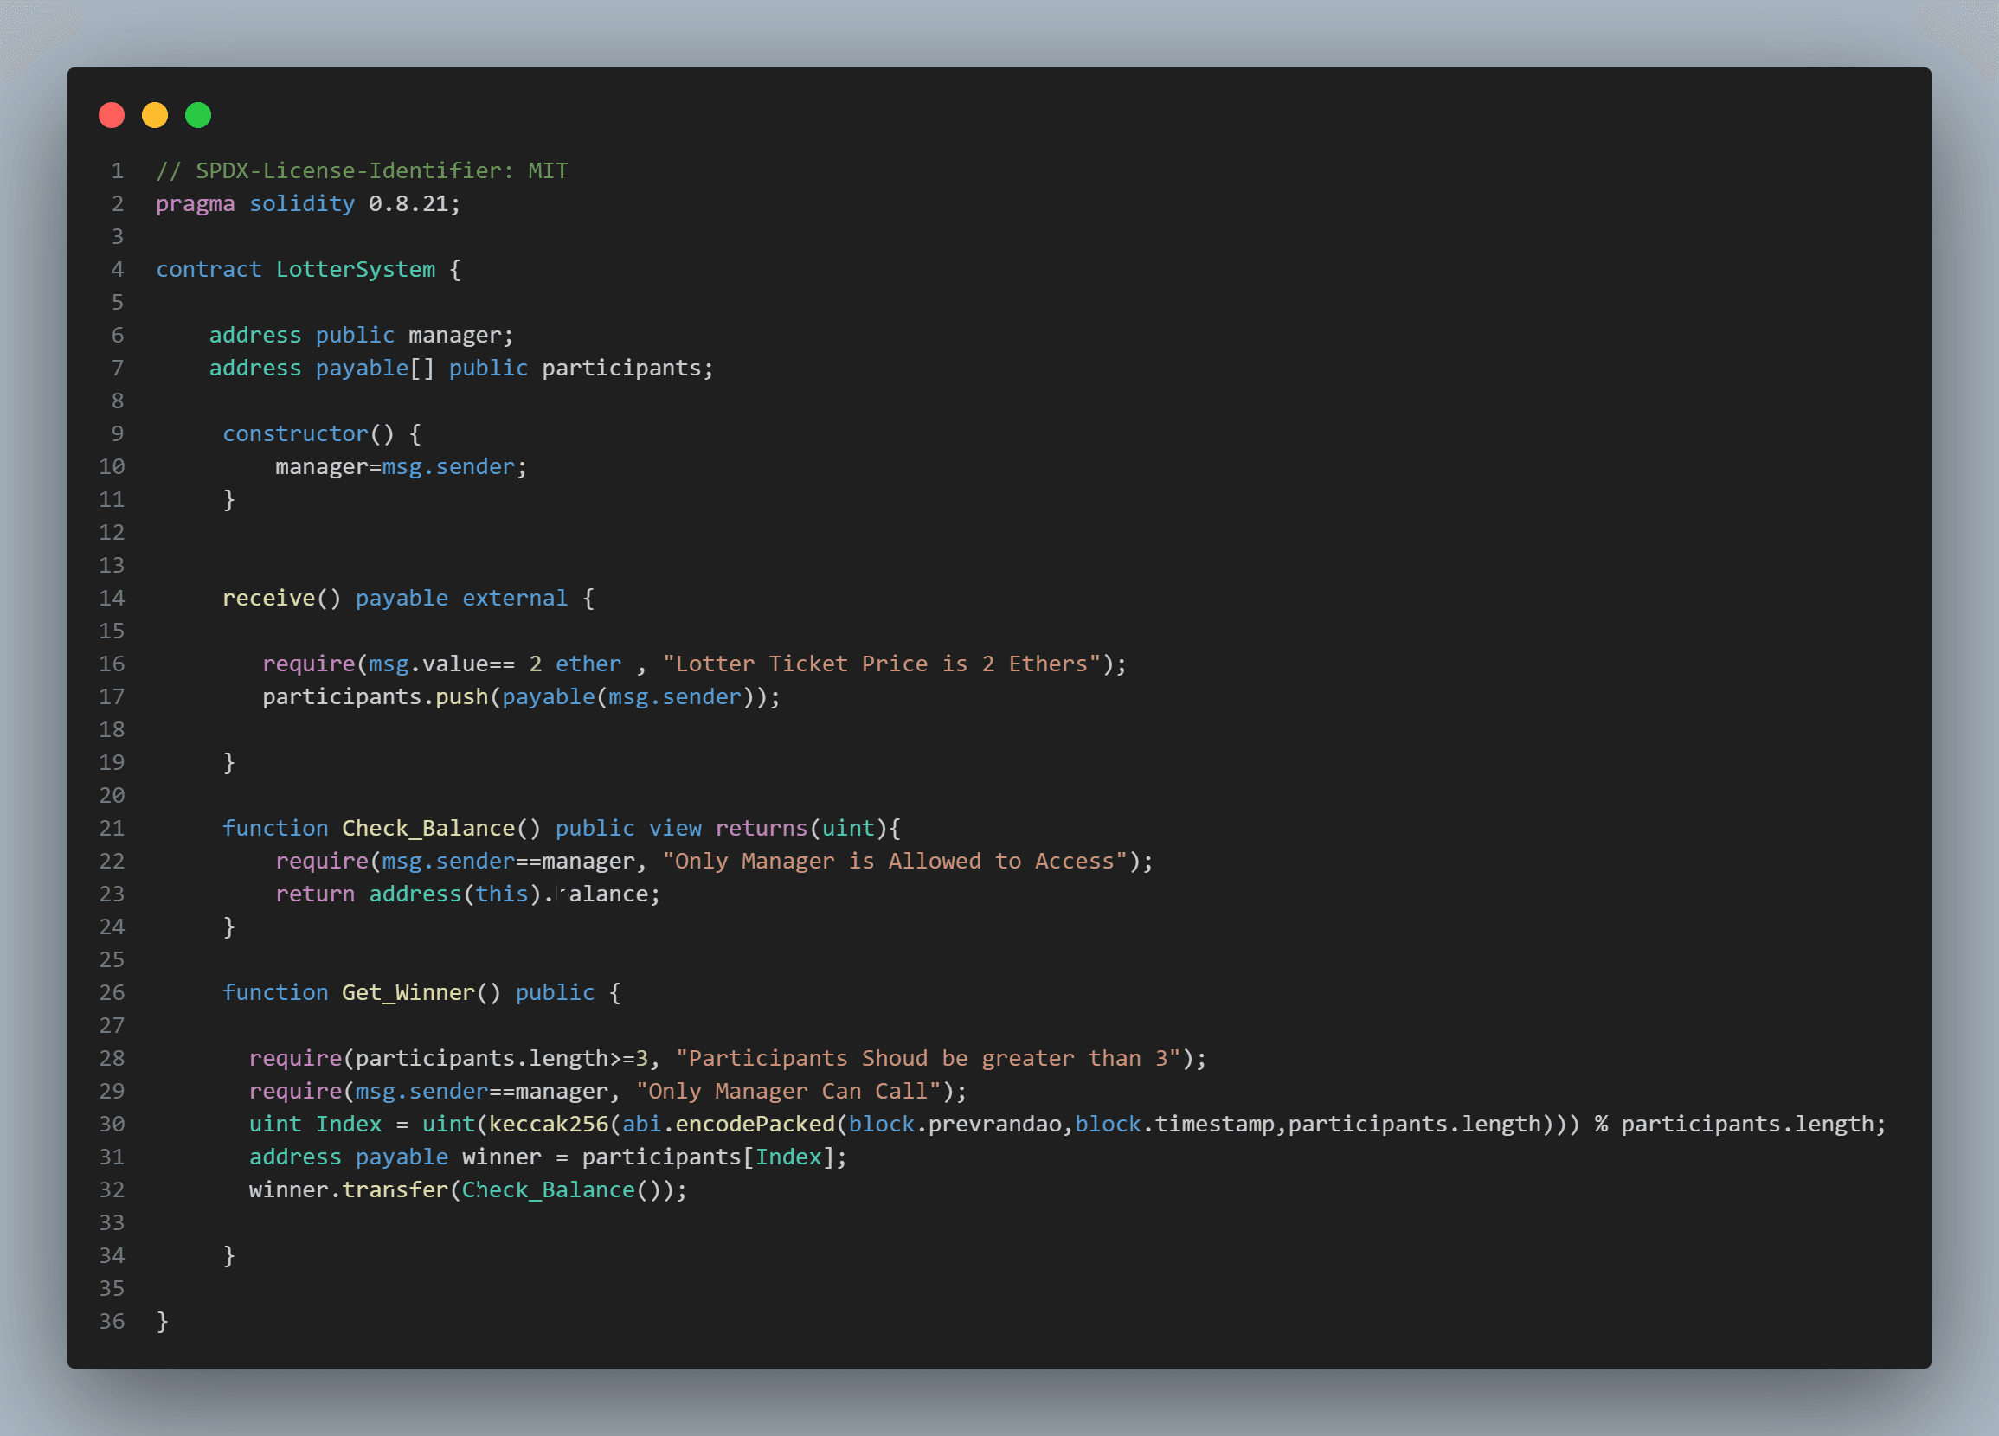Click line number 36 in gutter
The height and width of the screenshot is (1436, 1999).
[112, 1322]
